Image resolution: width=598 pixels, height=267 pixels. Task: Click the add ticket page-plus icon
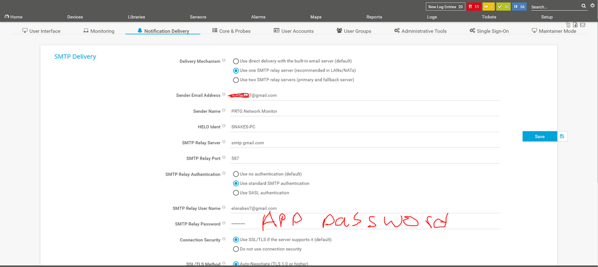click(x=575, y=24)
